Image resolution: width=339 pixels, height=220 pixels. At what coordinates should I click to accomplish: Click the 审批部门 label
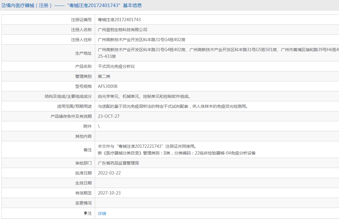(83, 163)
